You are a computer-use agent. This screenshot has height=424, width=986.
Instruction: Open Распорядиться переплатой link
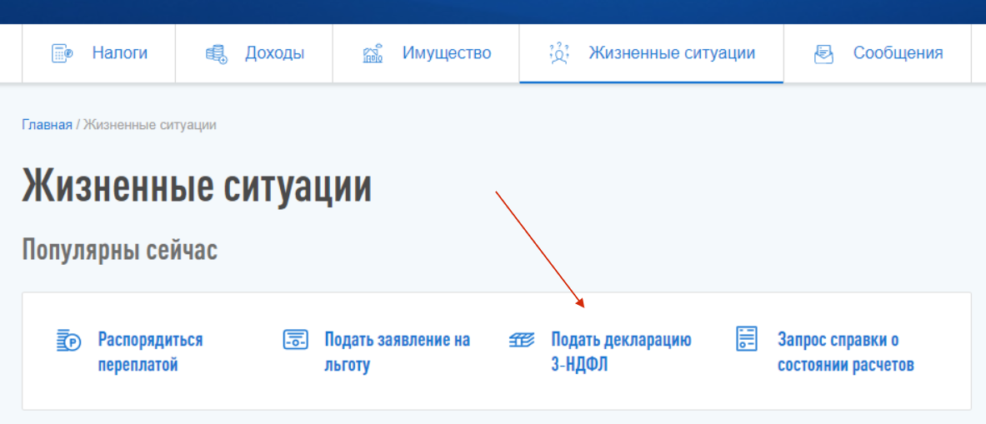coord(150,352)
